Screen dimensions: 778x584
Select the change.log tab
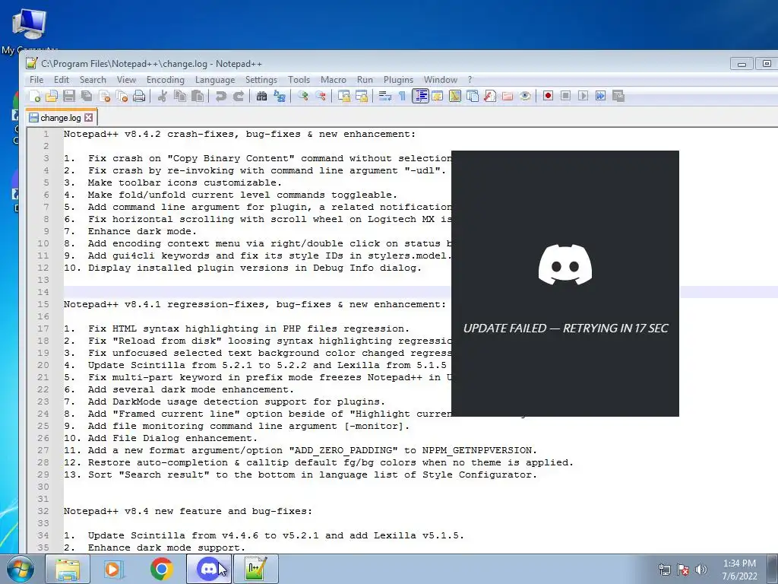61,118
